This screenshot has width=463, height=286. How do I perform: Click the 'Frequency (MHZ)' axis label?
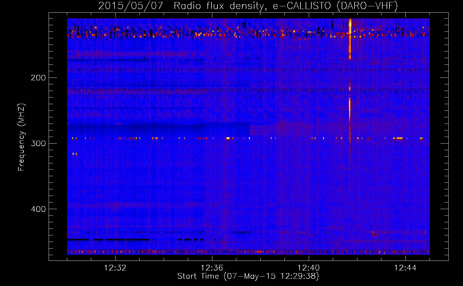[x=21, y=137]
